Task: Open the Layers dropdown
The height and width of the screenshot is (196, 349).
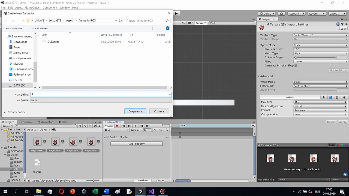Action: tap(317, 13)
